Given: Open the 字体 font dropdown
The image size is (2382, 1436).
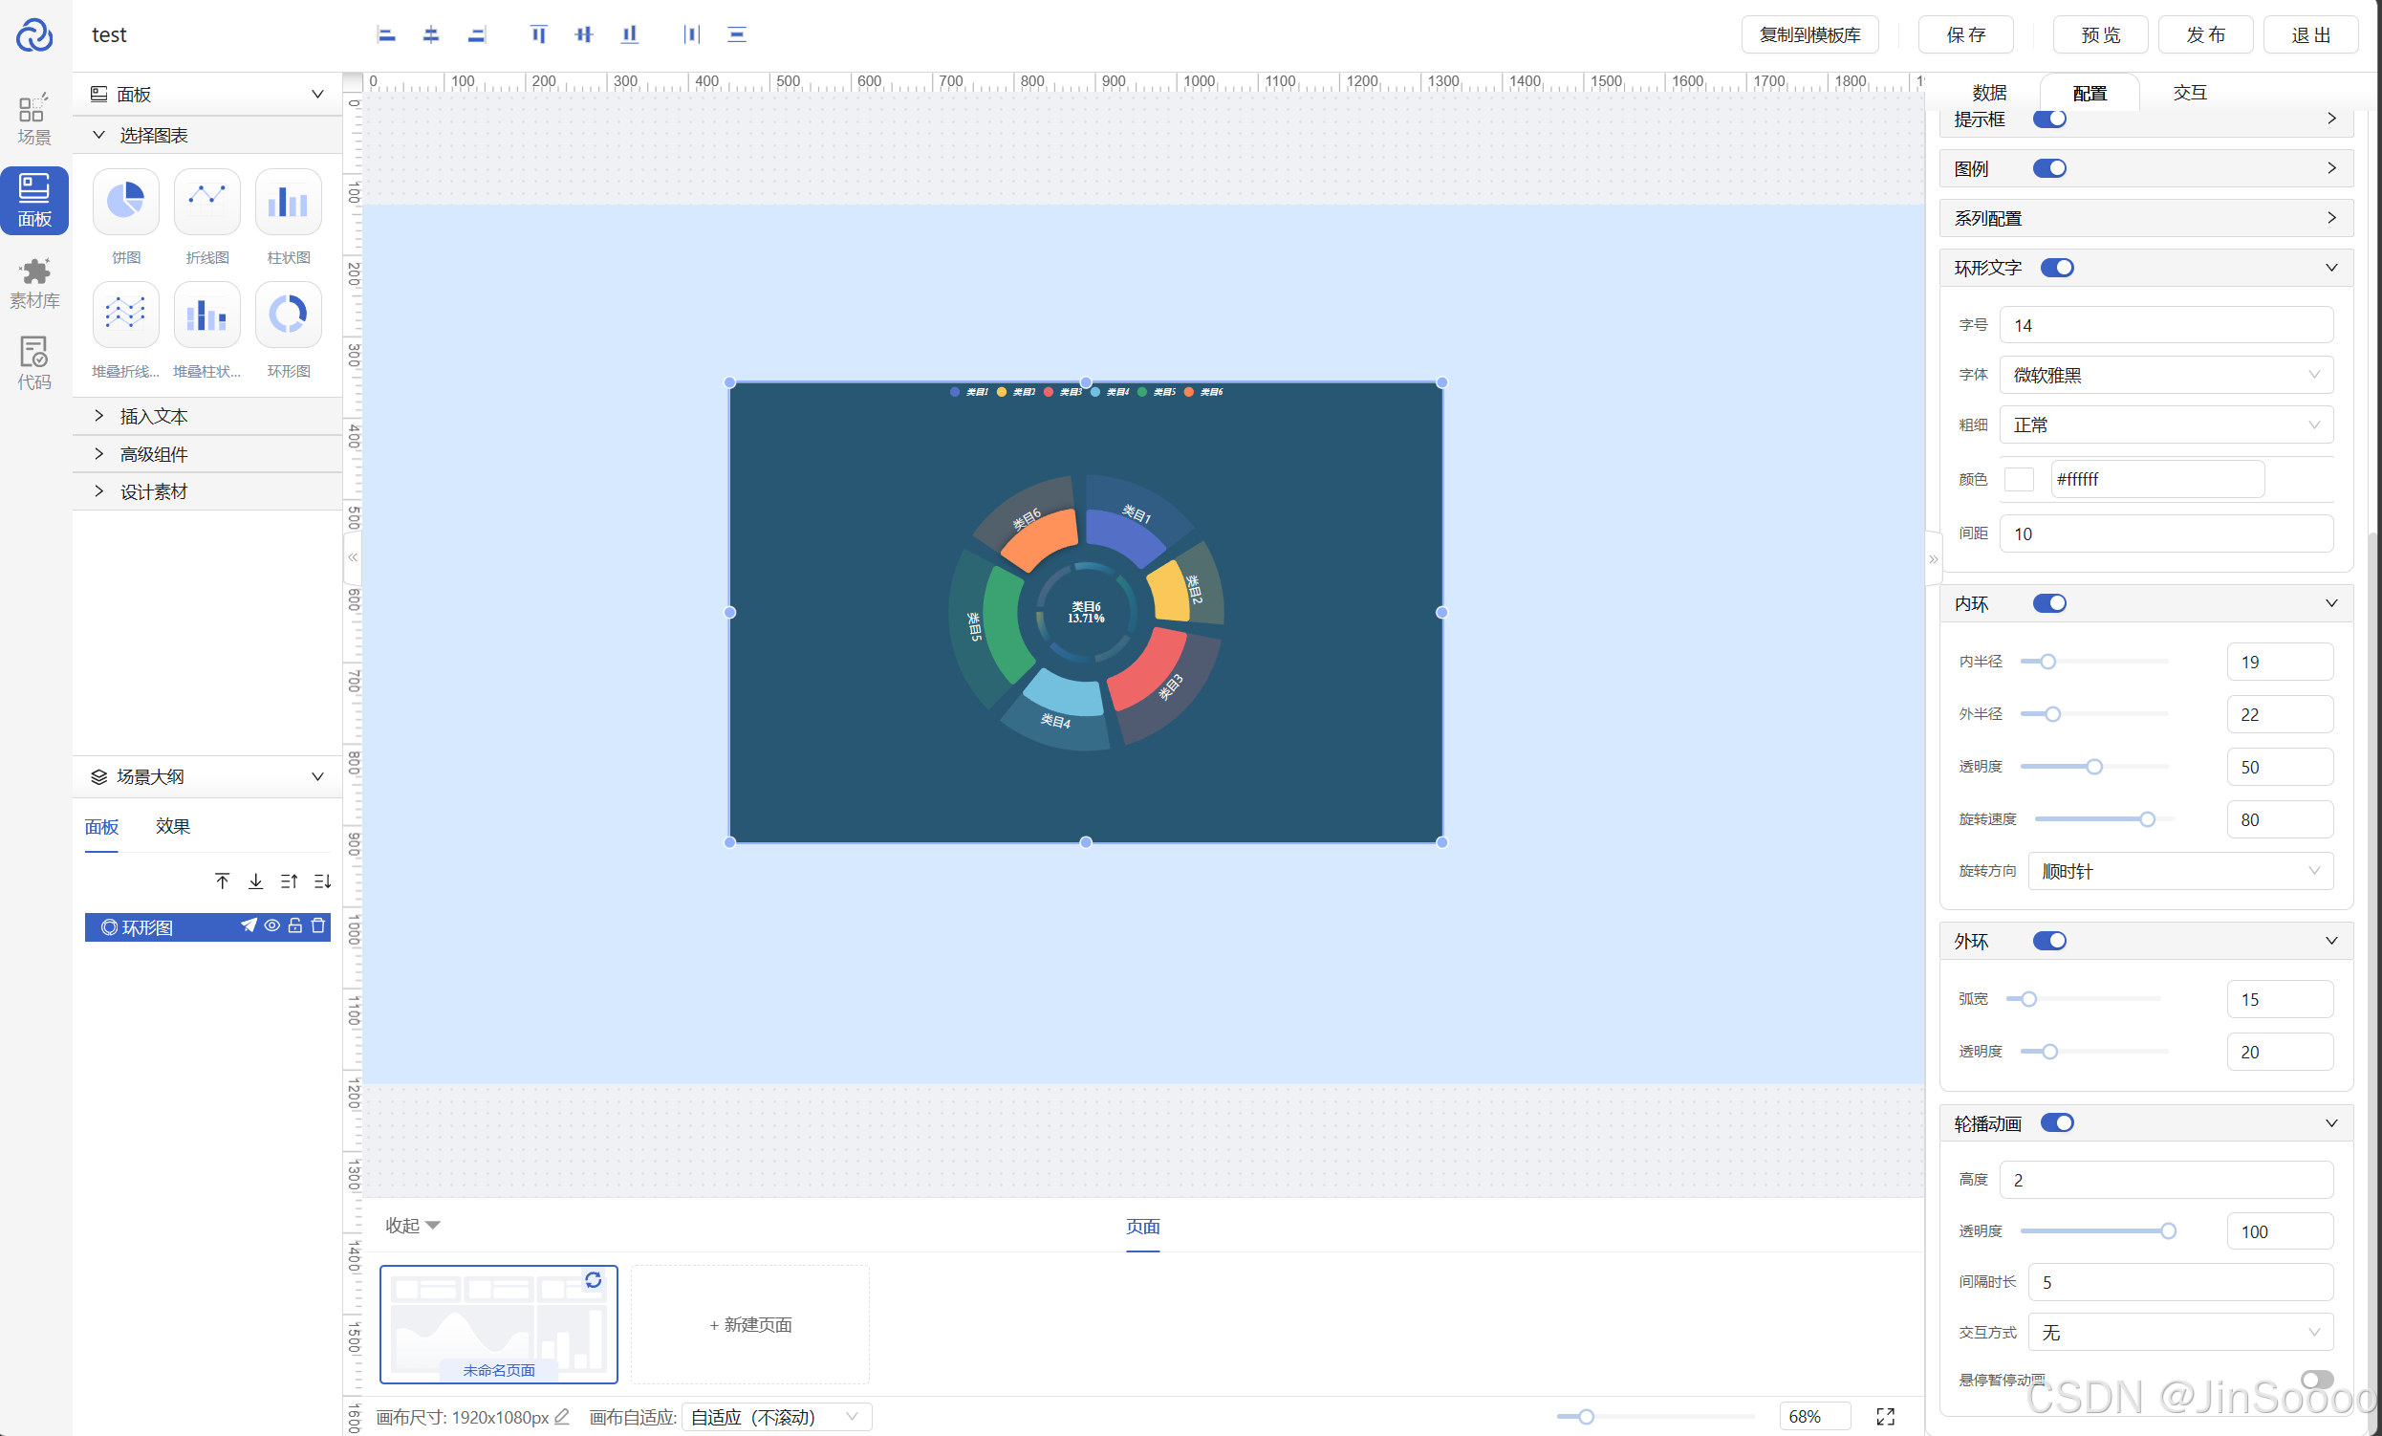Looking at the screenshot, I should point(2165,375).
